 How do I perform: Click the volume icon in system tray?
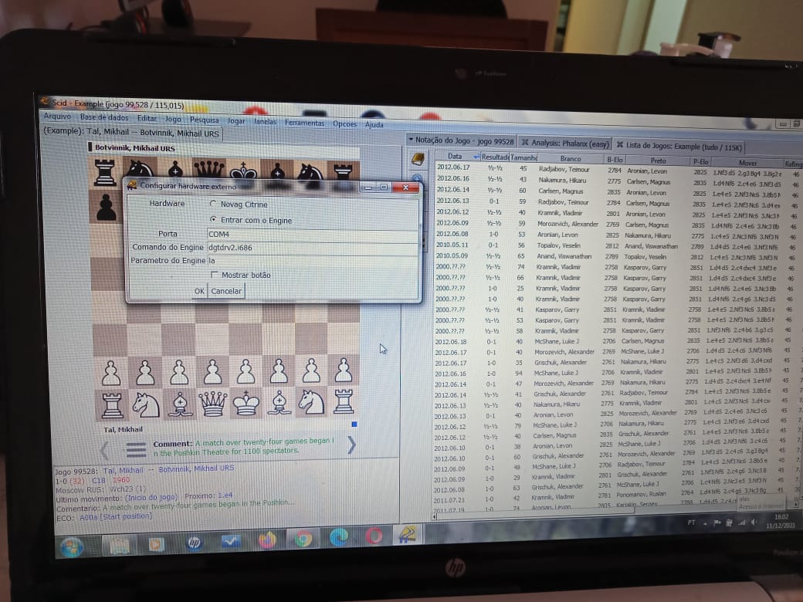point(754,523)
